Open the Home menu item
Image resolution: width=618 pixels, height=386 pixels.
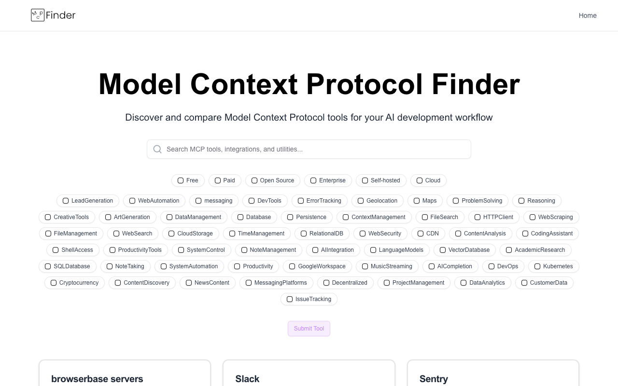click(588, 15)
